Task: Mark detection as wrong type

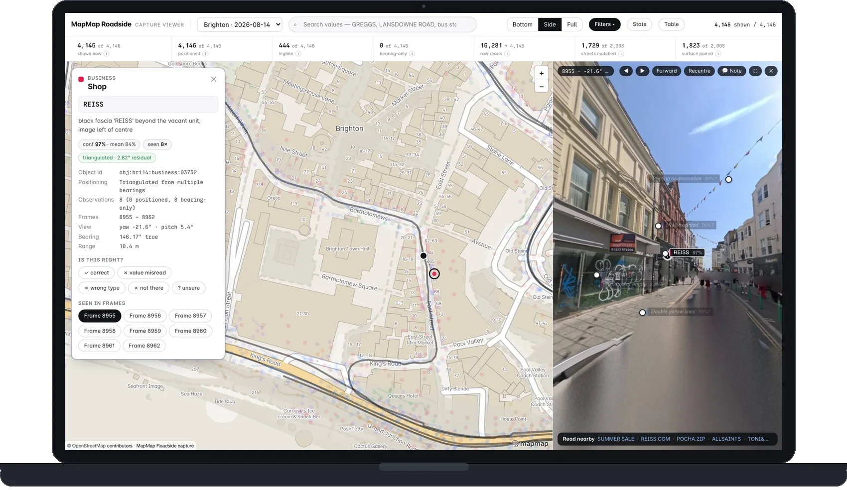Action: [102, 288]
